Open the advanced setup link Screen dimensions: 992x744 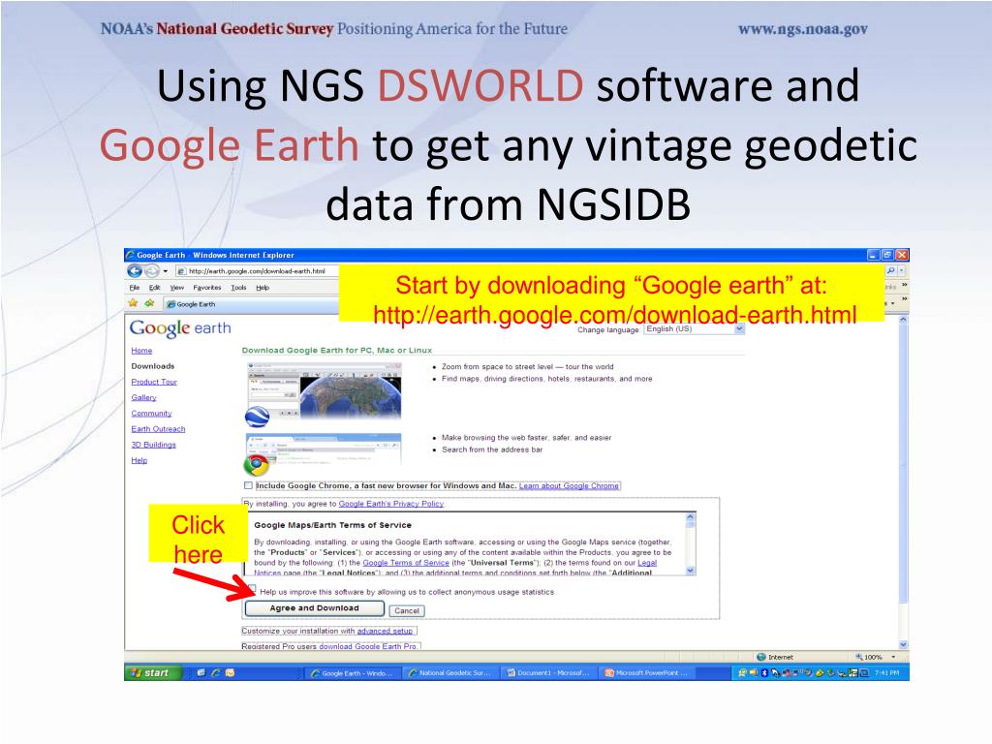(385, 632)
